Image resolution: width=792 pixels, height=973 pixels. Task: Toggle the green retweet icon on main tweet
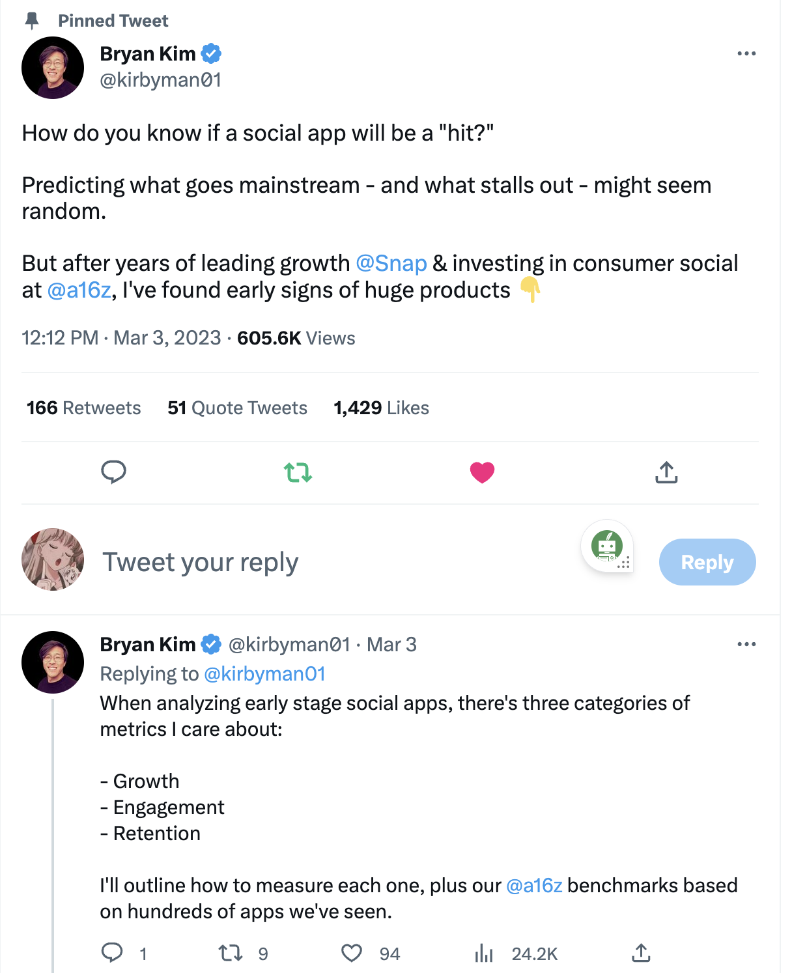coord(298,472)
